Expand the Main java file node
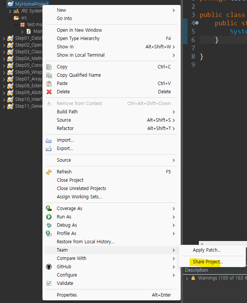The height and width of the screenshot is (303, 247). click(x=22, y=31)
